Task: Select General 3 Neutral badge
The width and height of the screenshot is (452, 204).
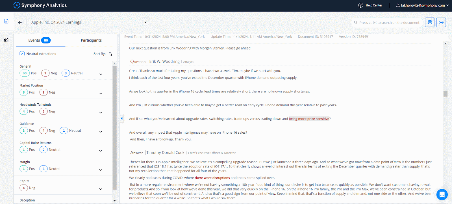Action: [x=66, y=73]
